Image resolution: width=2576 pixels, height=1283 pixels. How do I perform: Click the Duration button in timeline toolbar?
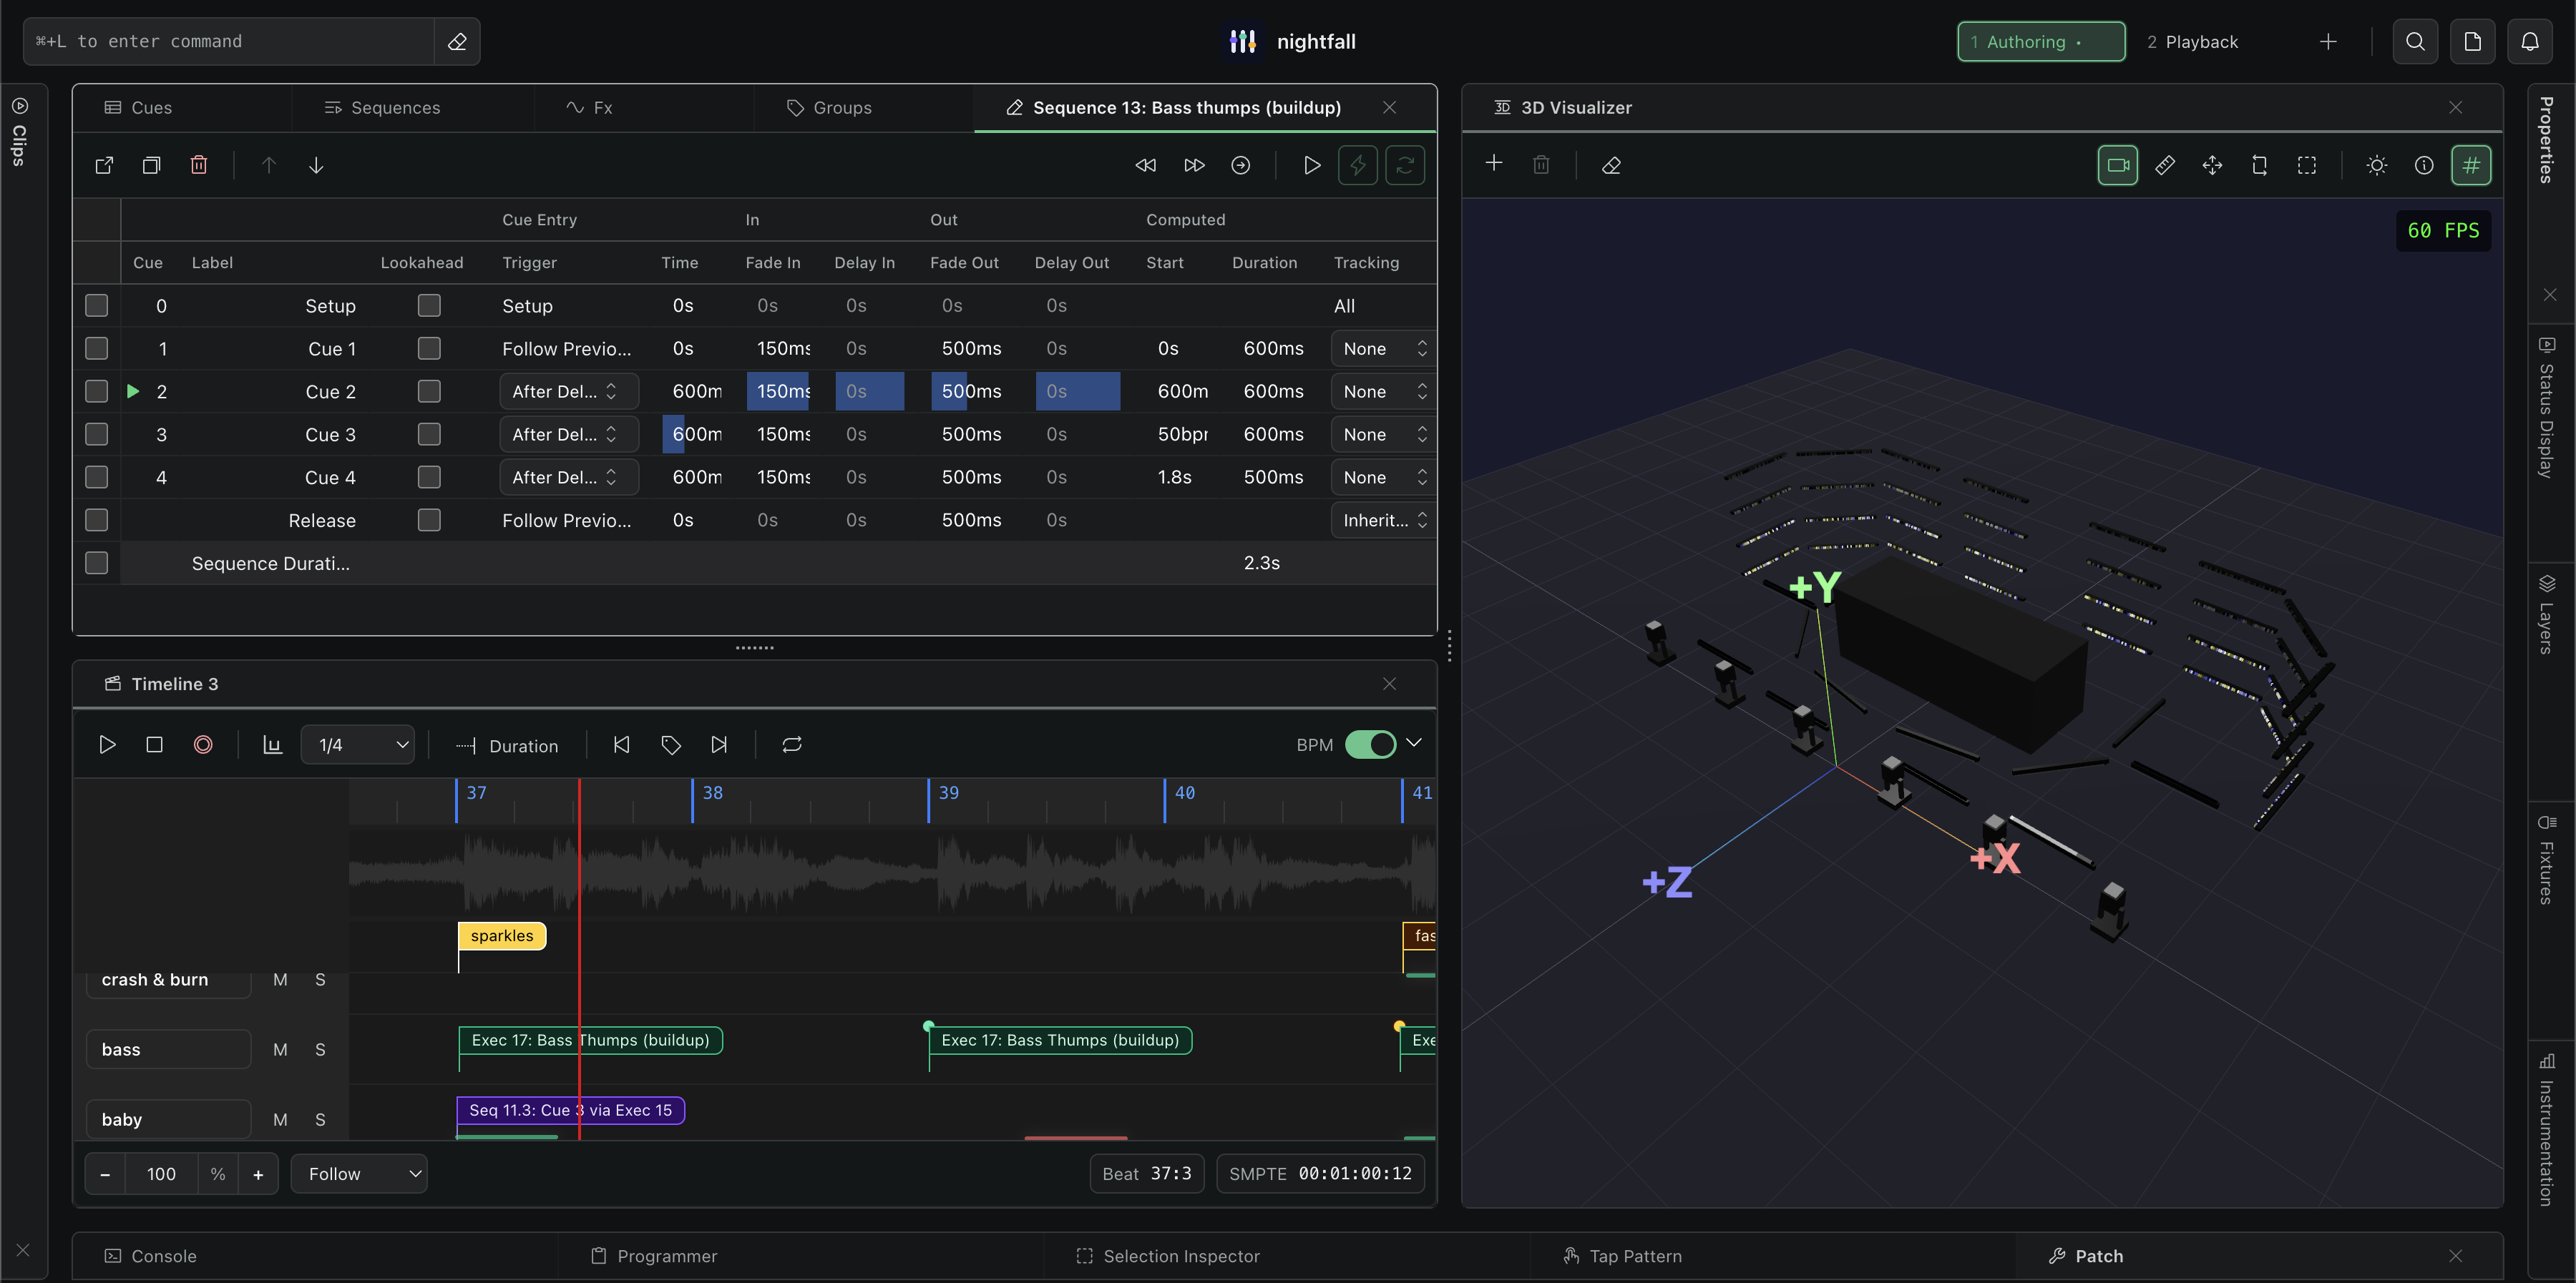pos(507,745)
